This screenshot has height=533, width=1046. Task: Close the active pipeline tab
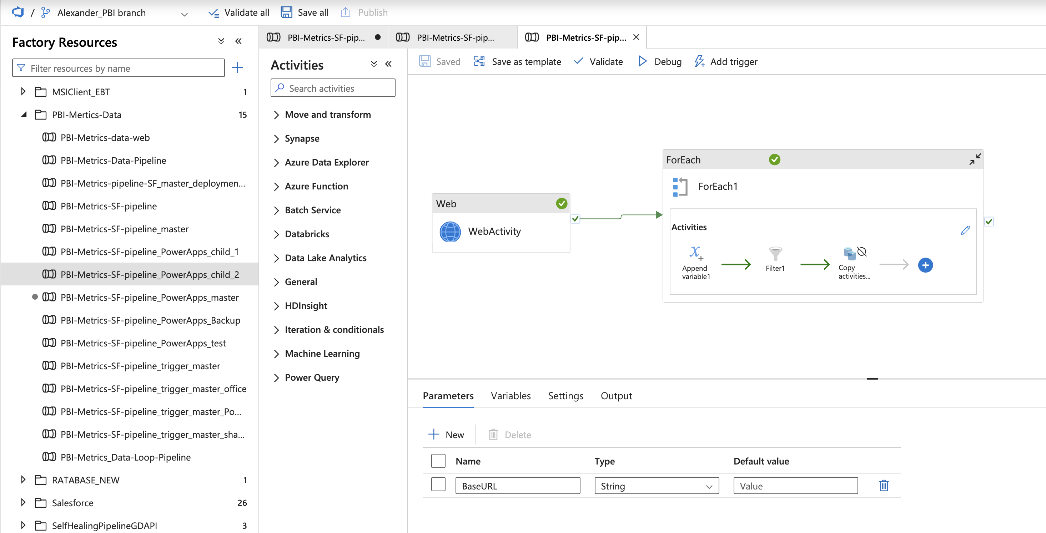click(x=636, y=37)
